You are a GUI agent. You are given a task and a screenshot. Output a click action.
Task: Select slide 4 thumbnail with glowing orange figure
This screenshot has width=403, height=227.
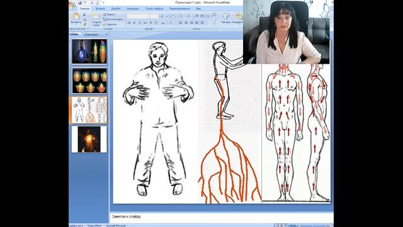click(x=89, y=139)
